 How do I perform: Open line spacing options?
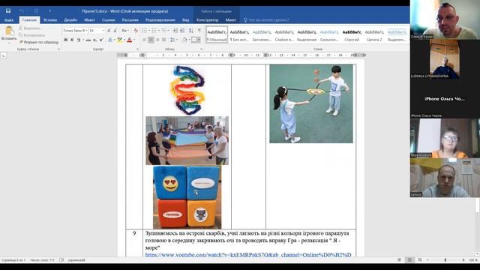172,40
